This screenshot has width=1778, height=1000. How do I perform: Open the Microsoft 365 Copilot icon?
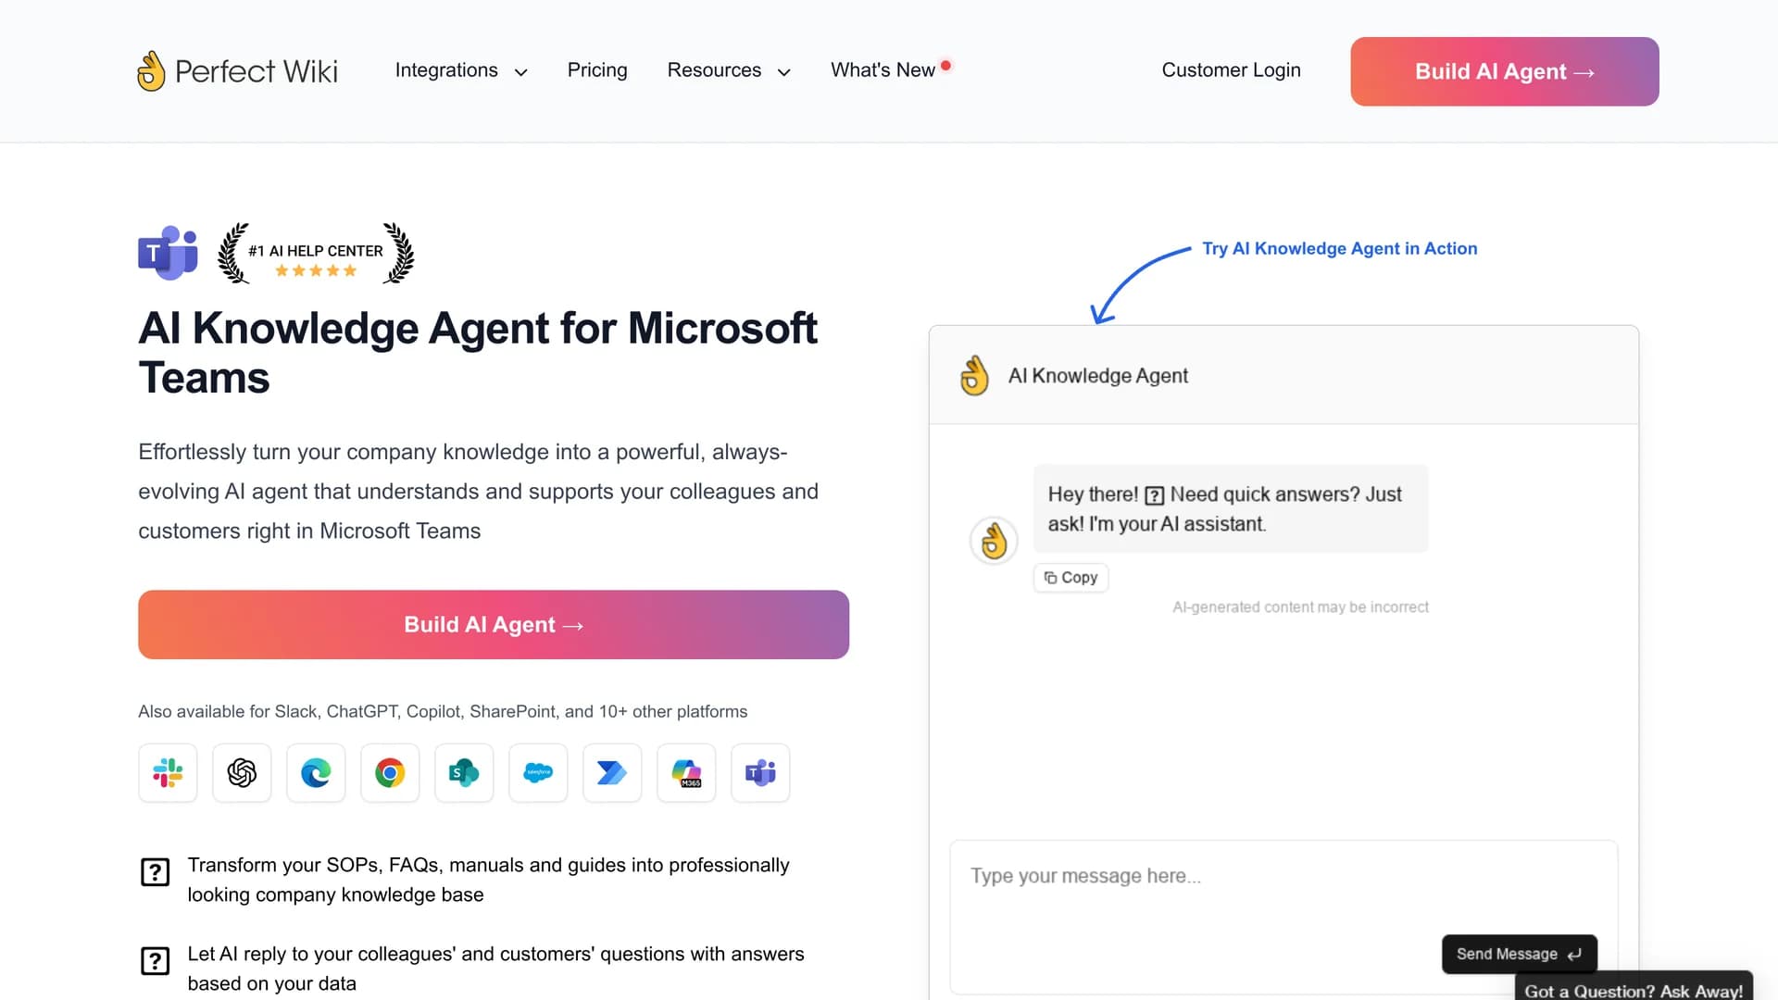pos(686,772)
